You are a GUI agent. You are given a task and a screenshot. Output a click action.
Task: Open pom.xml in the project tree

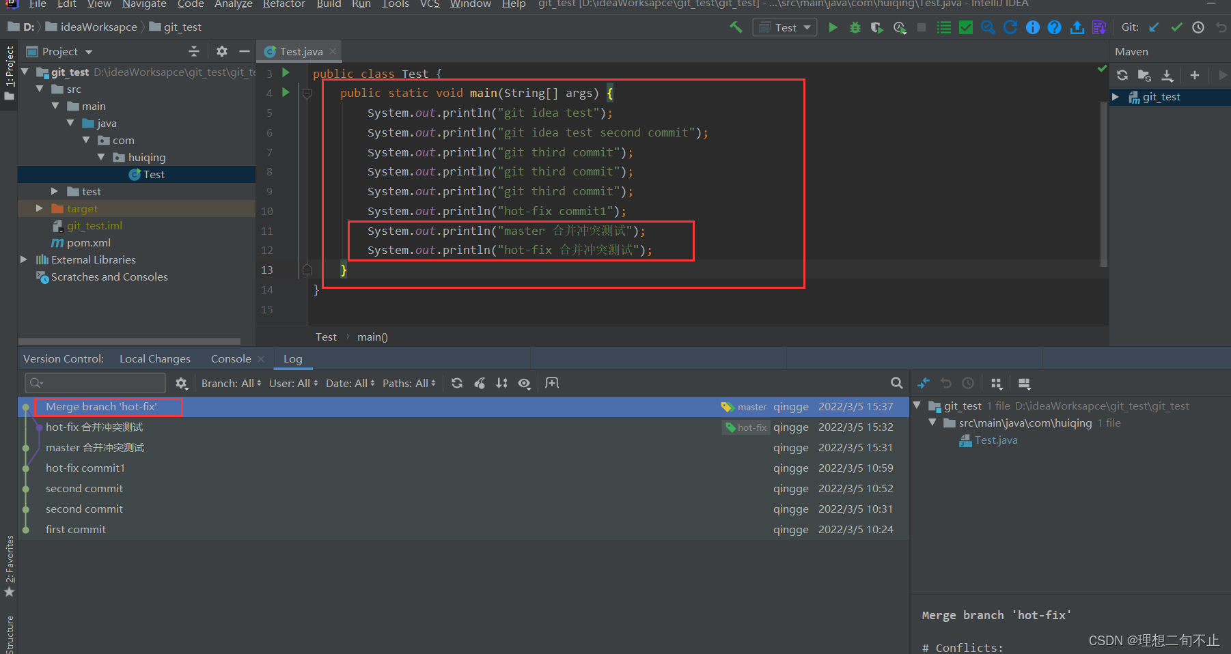click(88, 243)
